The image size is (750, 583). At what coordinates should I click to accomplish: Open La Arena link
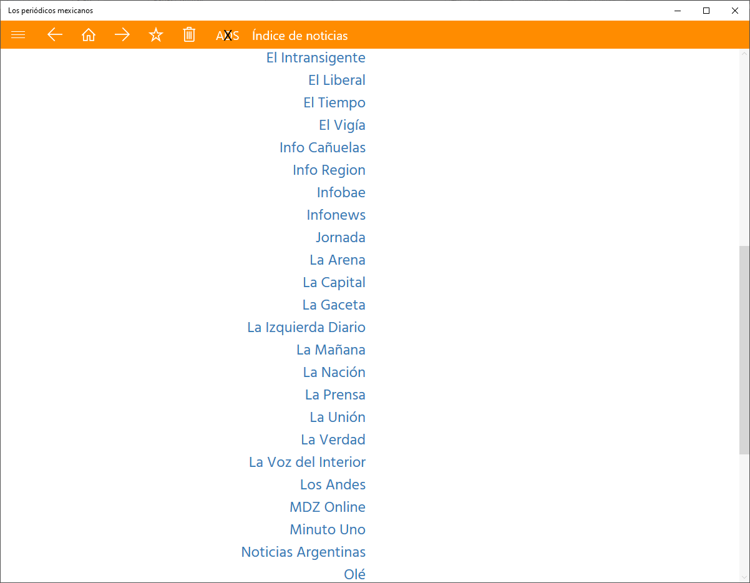(x=338, y=260)
